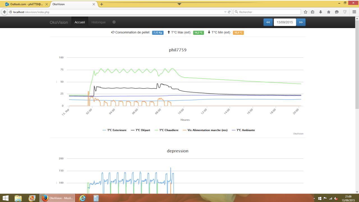This screenshot has height=202, width=359.
Task: Switch to OkoVision Firefox taskbar button
Action: [x=57, y=198]
